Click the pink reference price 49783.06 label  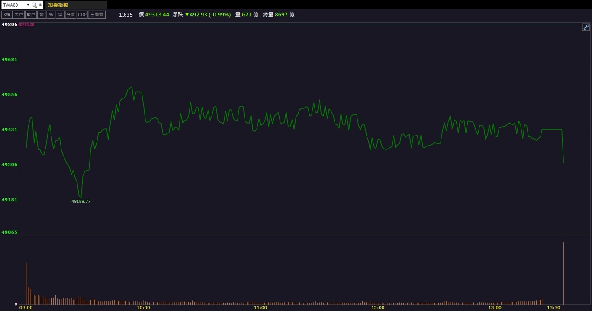point(26,25)
